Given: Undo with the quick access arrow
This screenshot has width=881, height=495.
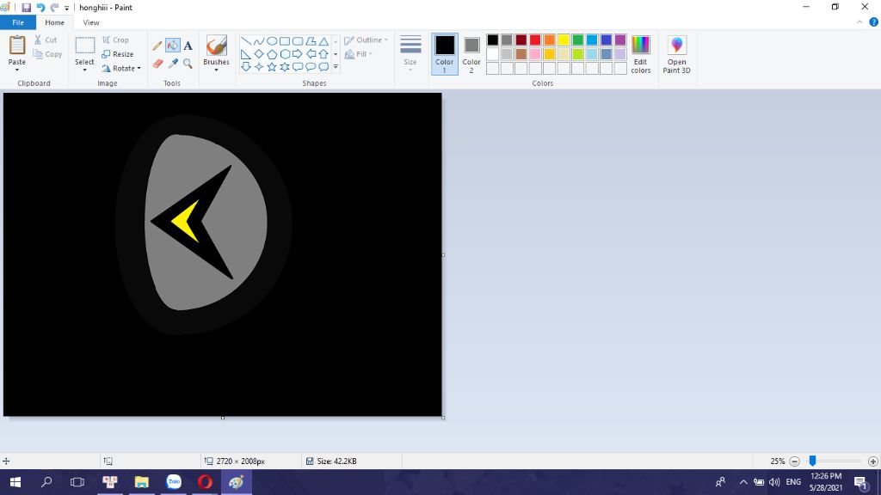Looking at the screenshot, I should [40, 7].
